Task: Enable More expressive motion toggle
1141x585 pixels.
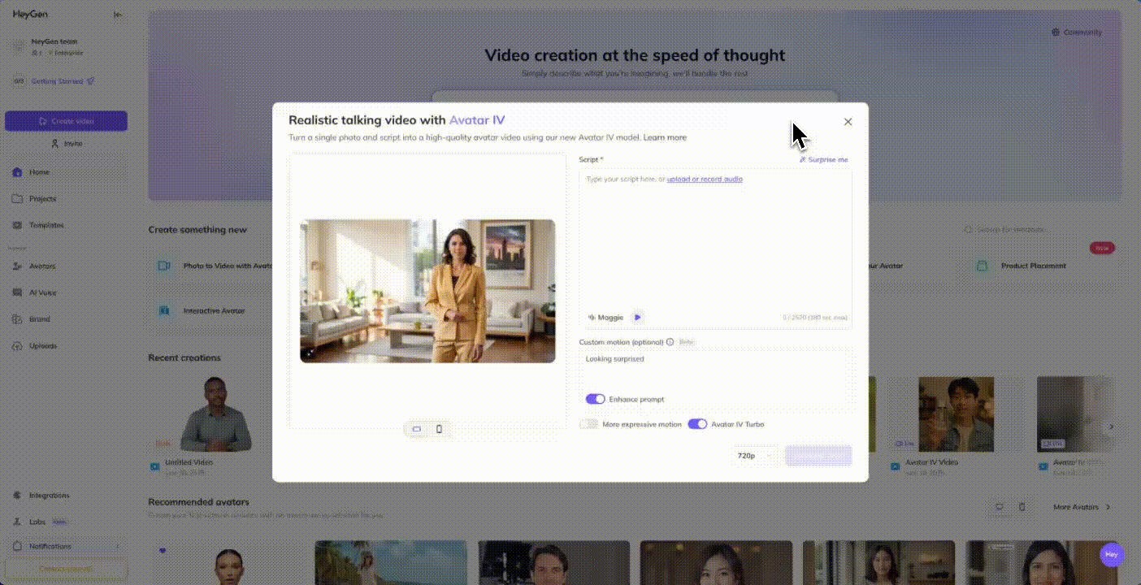Action: [x=588, y=424]
